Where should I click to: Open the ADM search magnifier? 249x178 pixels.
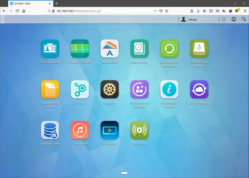coord(244,19)
